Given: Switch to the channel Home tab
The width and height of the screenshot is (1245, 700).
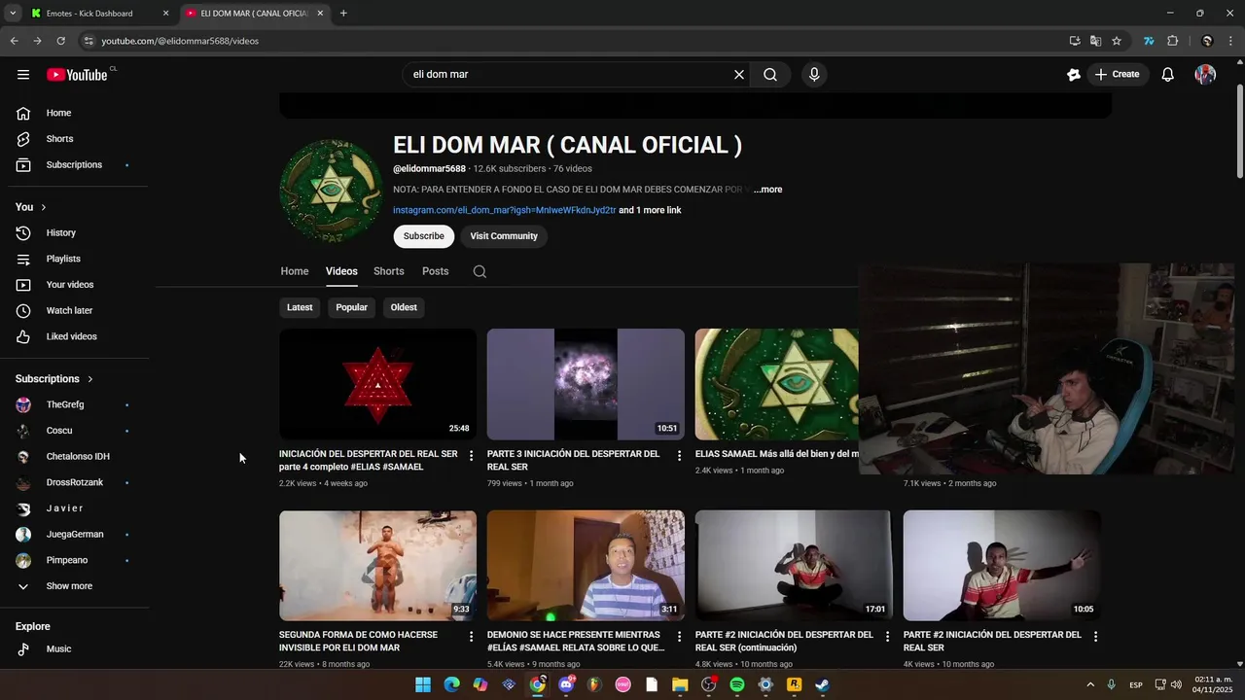Looking at the screenshot, I should click(x=295, y=271).
